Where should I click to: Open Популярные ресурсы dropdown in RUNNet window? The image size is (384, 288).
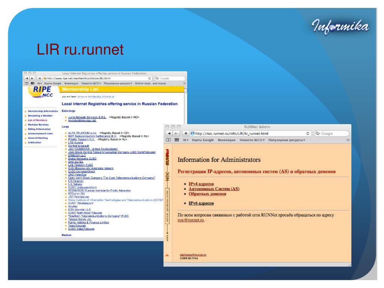[286, 140]
